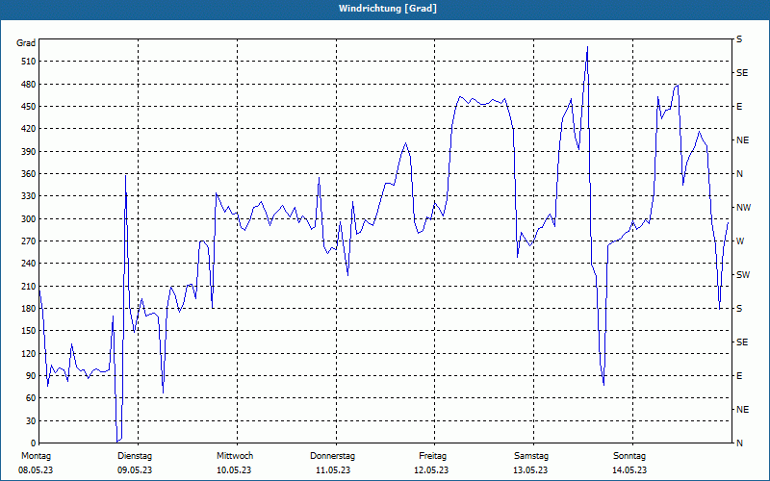Screen dimensions: 770x481
Task: Click the N compass label beside the 360 gridline
Action: (x=740, y=174)
